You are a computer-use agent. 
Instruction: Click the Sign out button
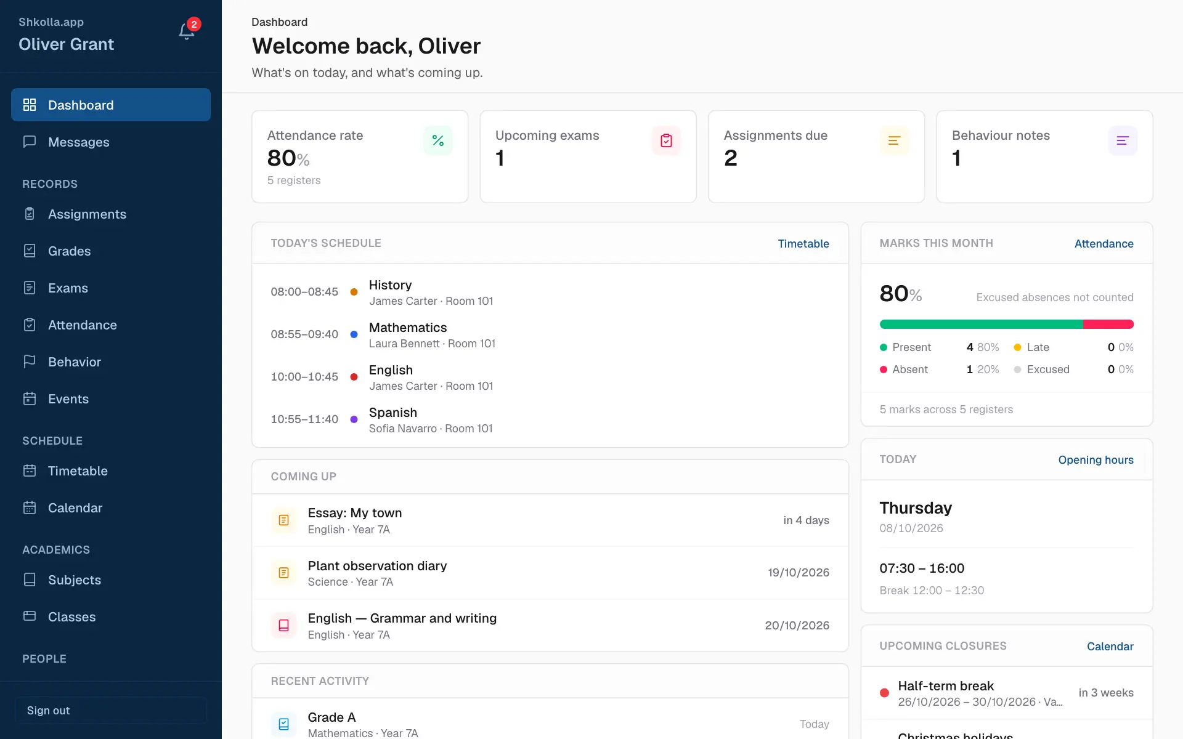[111, 710]
